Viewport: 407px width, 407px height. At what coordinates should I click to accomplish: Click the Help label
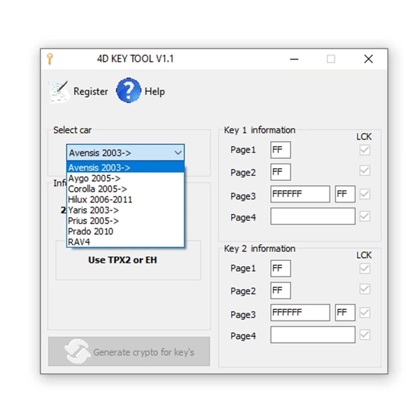(155, 91)
